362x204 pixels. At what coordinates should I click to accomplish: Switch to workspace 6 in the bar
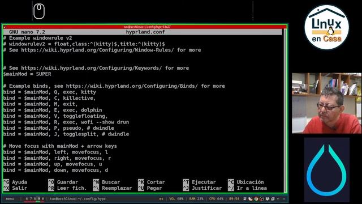click(27, 199)
